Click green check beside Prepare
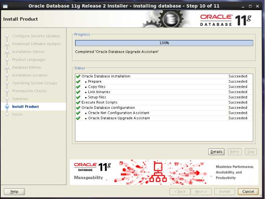The width and height of the screenshot is (265, 199). click(x=78, y=82)
